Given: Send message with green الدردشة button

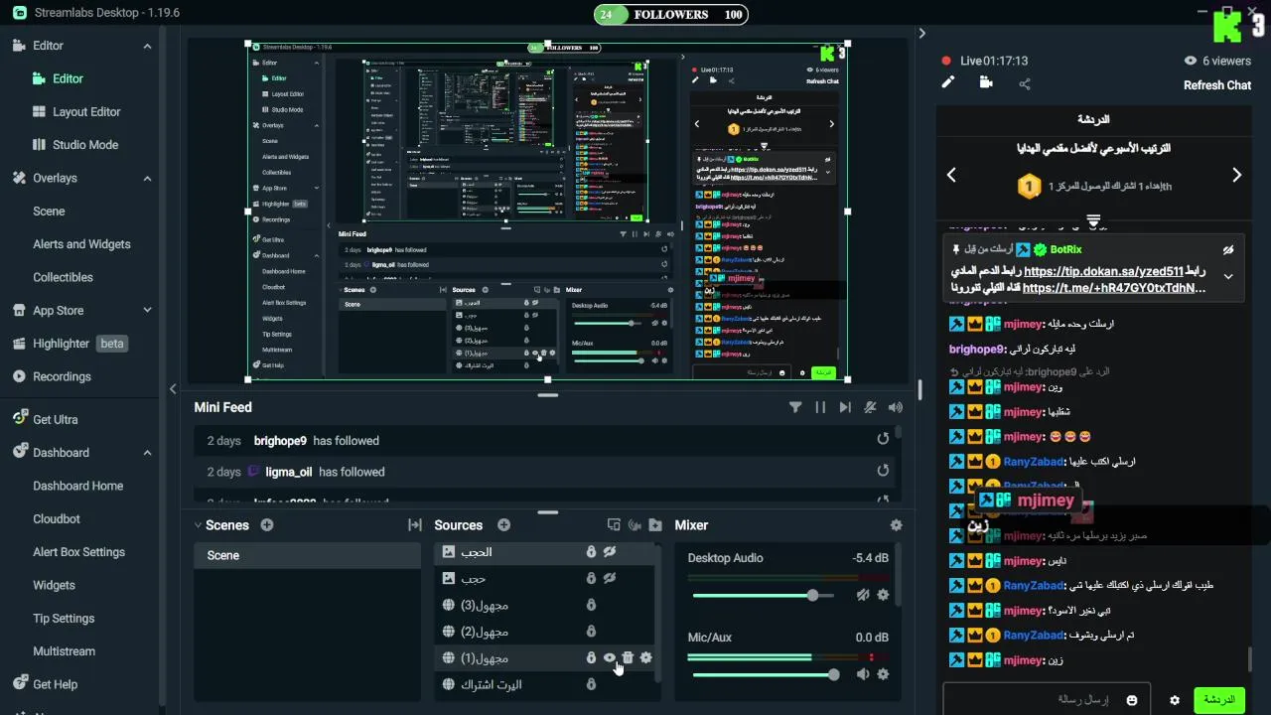Looking at the screenshot, I should pyautogui.click(x=1218, y=700).
